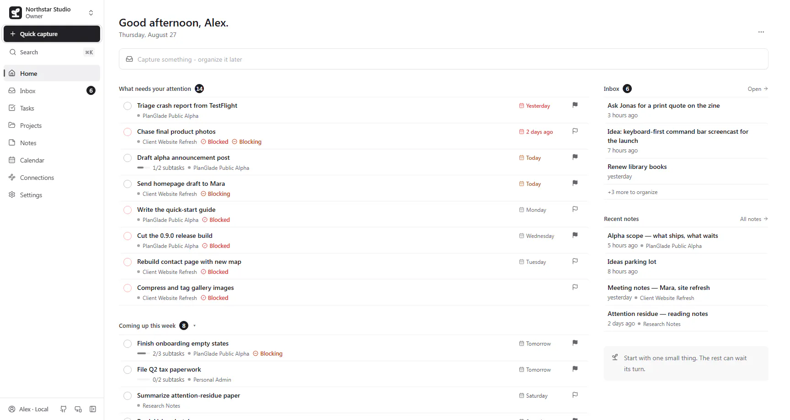Open Projects in the sidebar
The height and width of the screenshot is (420, 790).
[x=52, y=125]
